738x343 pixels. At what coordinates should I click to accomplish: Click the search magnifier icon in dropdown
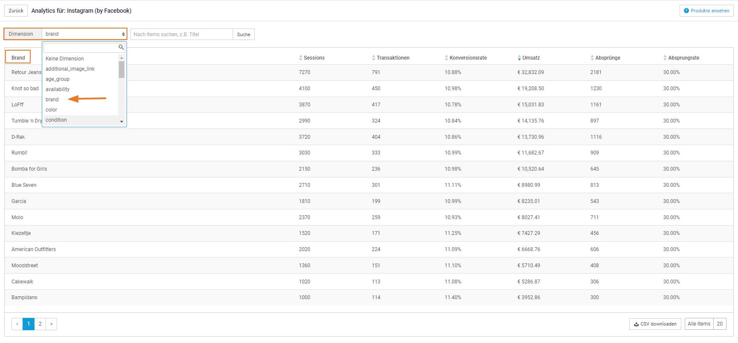121,47
